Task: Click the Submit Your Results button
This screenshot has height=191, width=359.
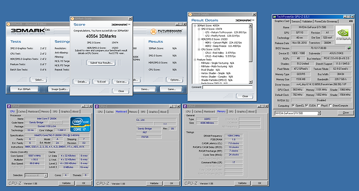Action: click(101, 63)
